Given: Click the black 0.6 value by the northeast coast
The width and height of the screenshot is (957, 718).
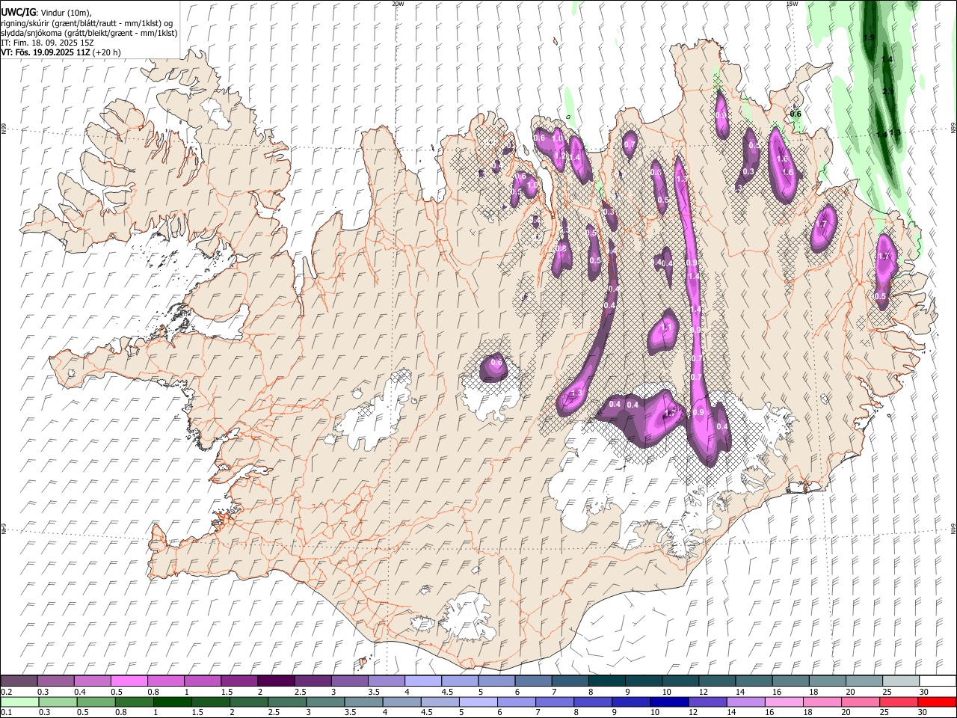Looking at the screenshot, I should pyautogui.click(x=796, y=114).
